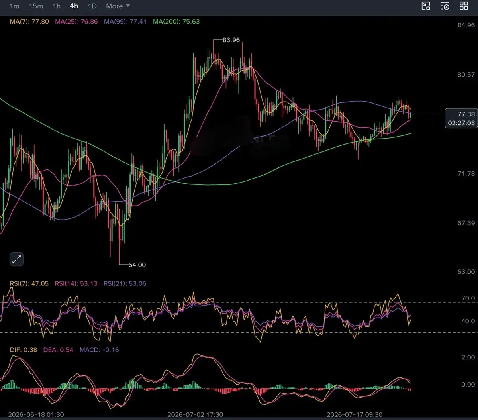The height and width of the screenshot is (420, 478).
Task: Open chart indicator settings icon
Action: click(x=445, y=6)
